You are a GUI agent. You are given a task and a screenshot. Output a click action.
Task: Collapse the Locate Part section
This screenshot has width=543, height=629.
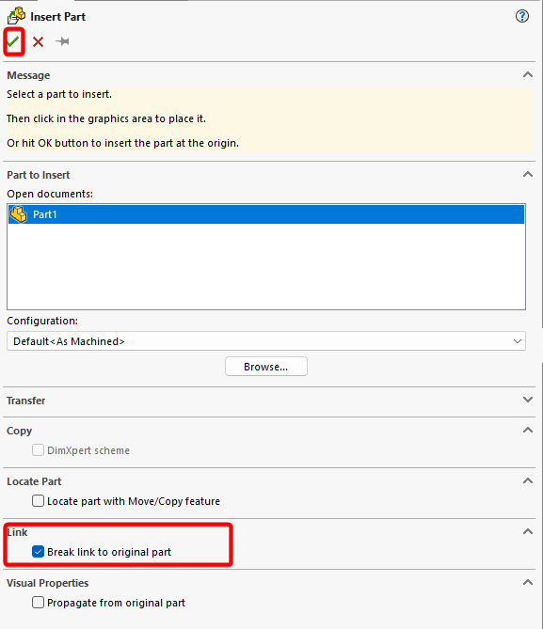528,480
